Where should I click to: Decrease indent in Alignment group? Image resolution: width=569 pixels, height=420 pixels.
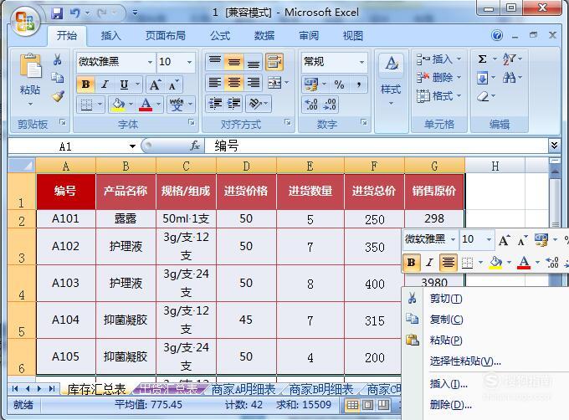pos(216,104)
